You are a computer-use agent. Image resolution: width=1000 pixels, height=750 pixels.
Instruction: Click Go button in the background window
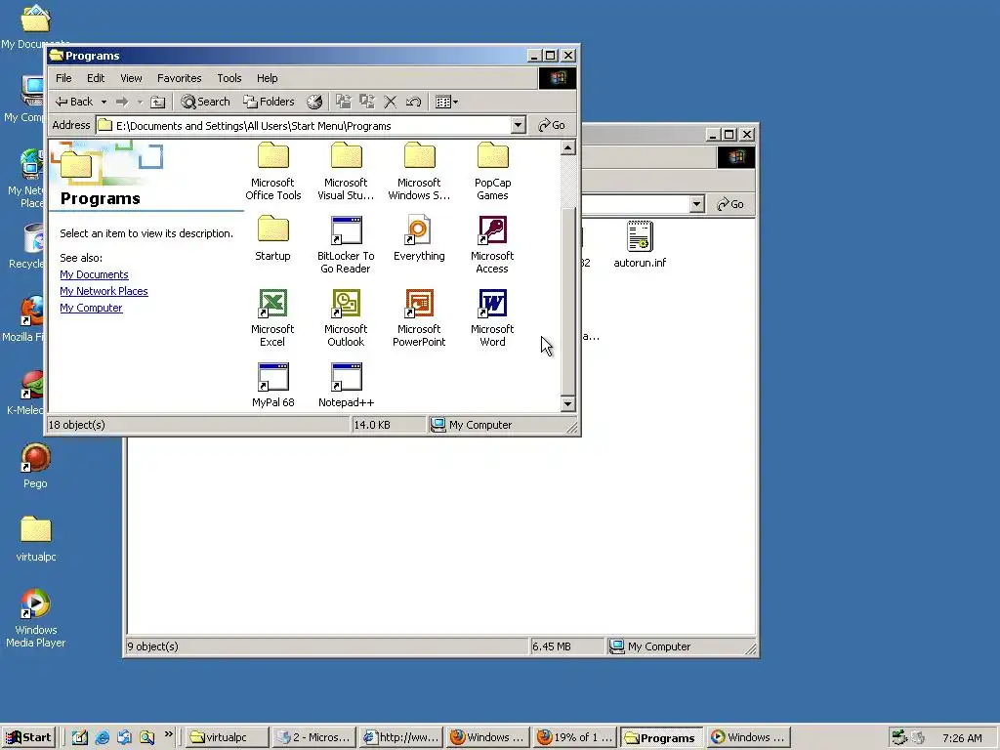point(730,204)
